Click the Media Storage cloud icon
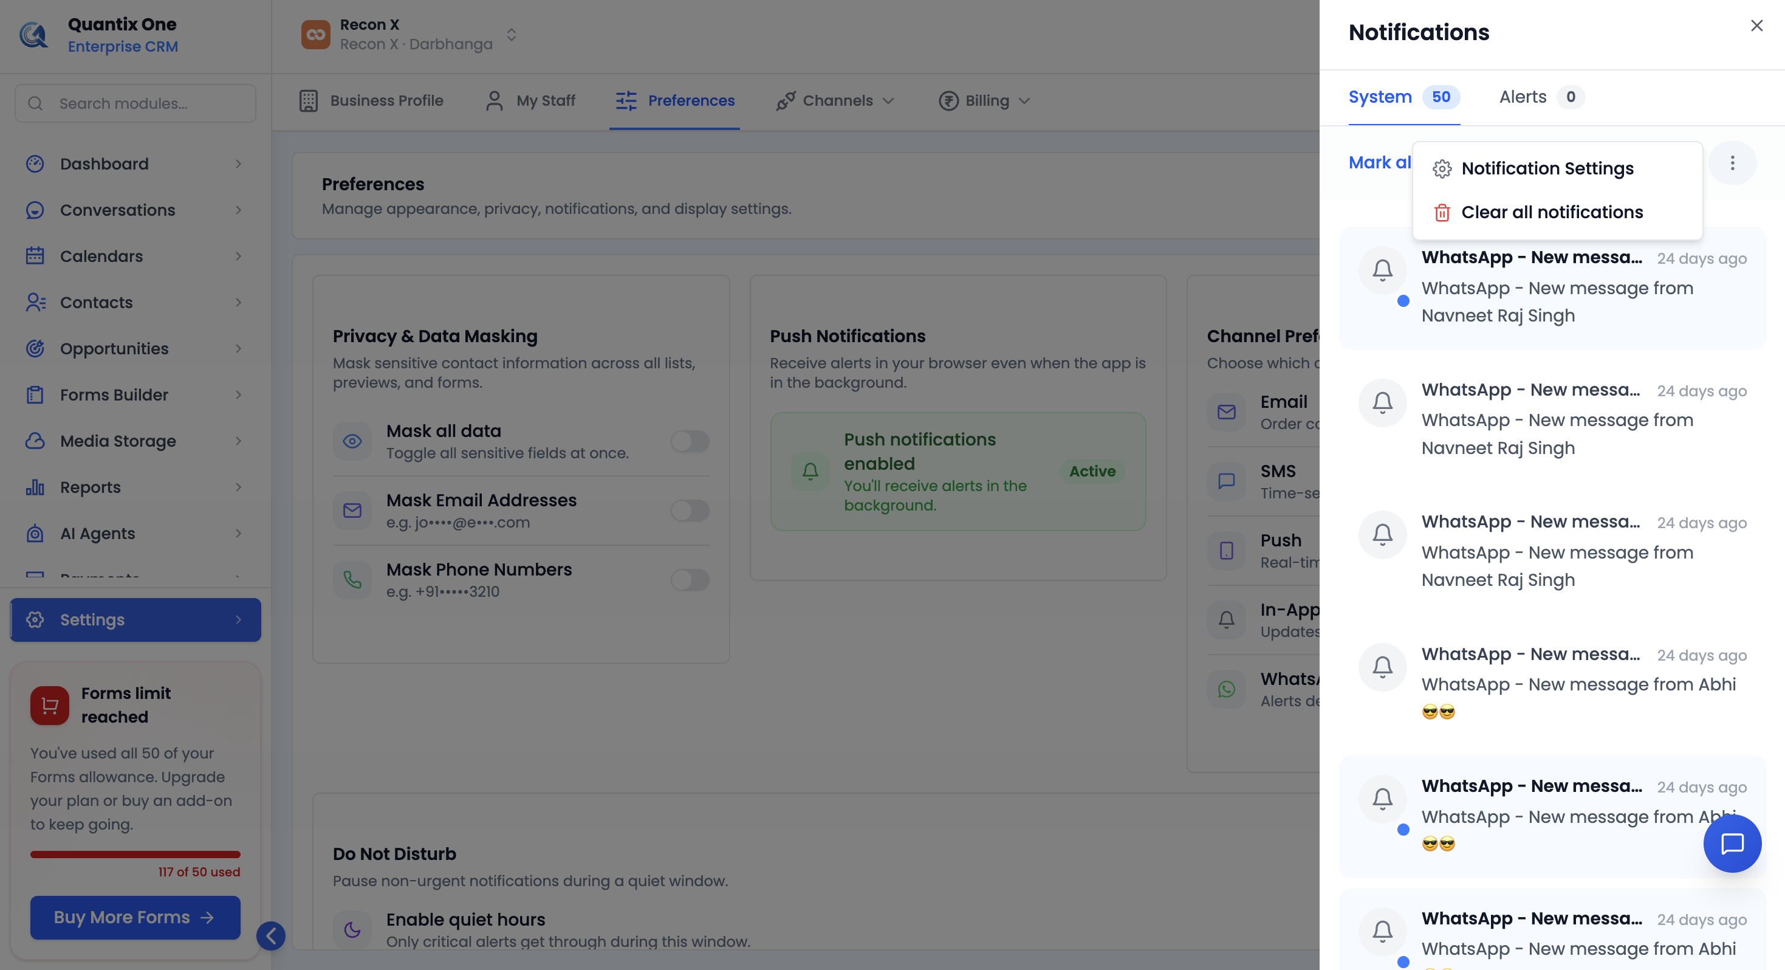Image resolution: width=1785 pixels, height=970 pixels. pos(35,441)
